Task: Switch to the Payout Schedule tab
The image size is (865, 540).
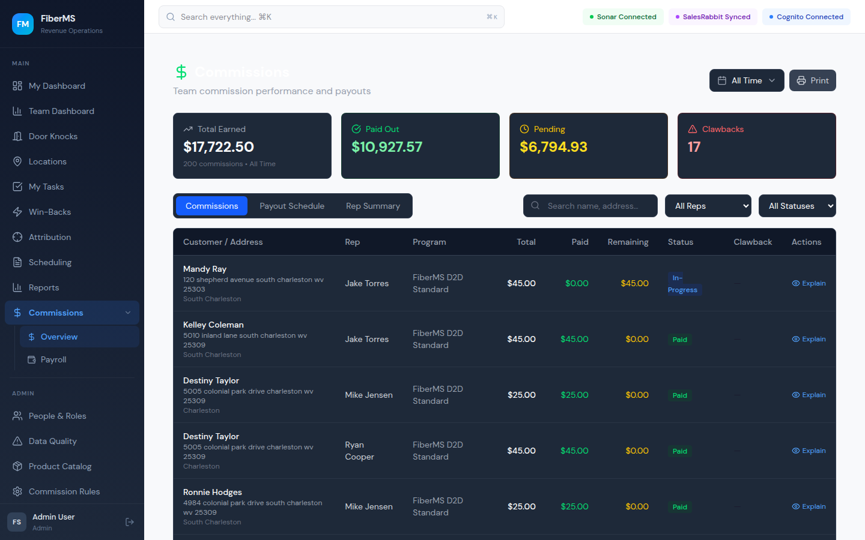Action: (292, 206)
